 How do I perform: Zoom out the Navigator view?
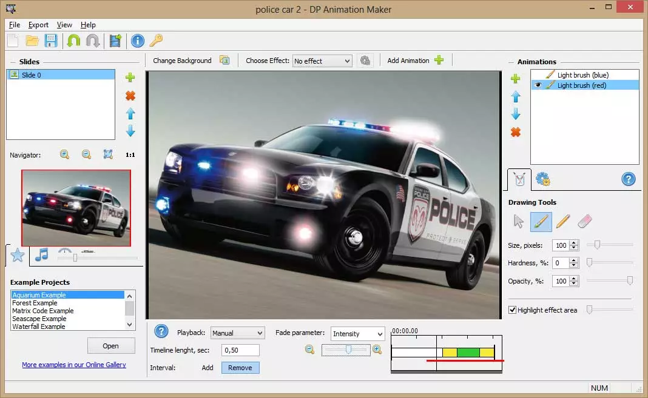point(86,154)
